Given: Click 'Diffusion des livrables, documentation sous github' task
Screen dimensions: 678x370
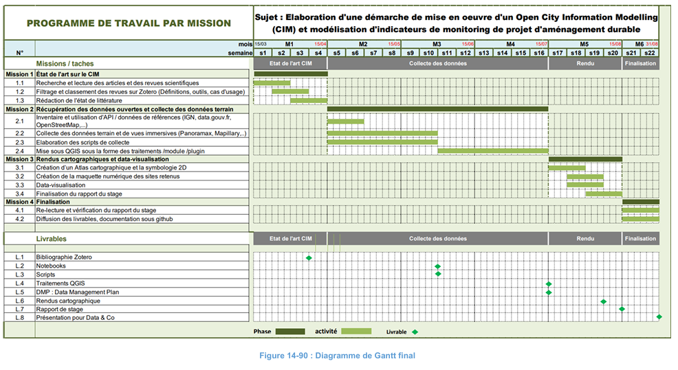Looking at the screenshot, I should click(105, 219).
